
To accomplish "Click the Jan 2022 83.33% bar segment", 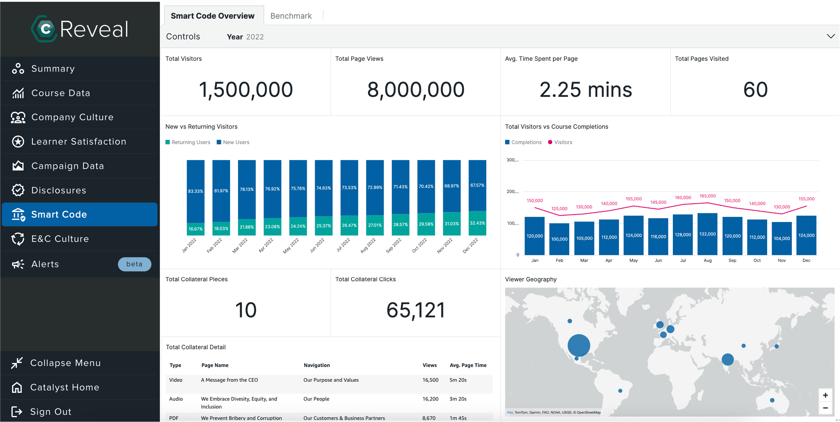I will coord(196,191).
